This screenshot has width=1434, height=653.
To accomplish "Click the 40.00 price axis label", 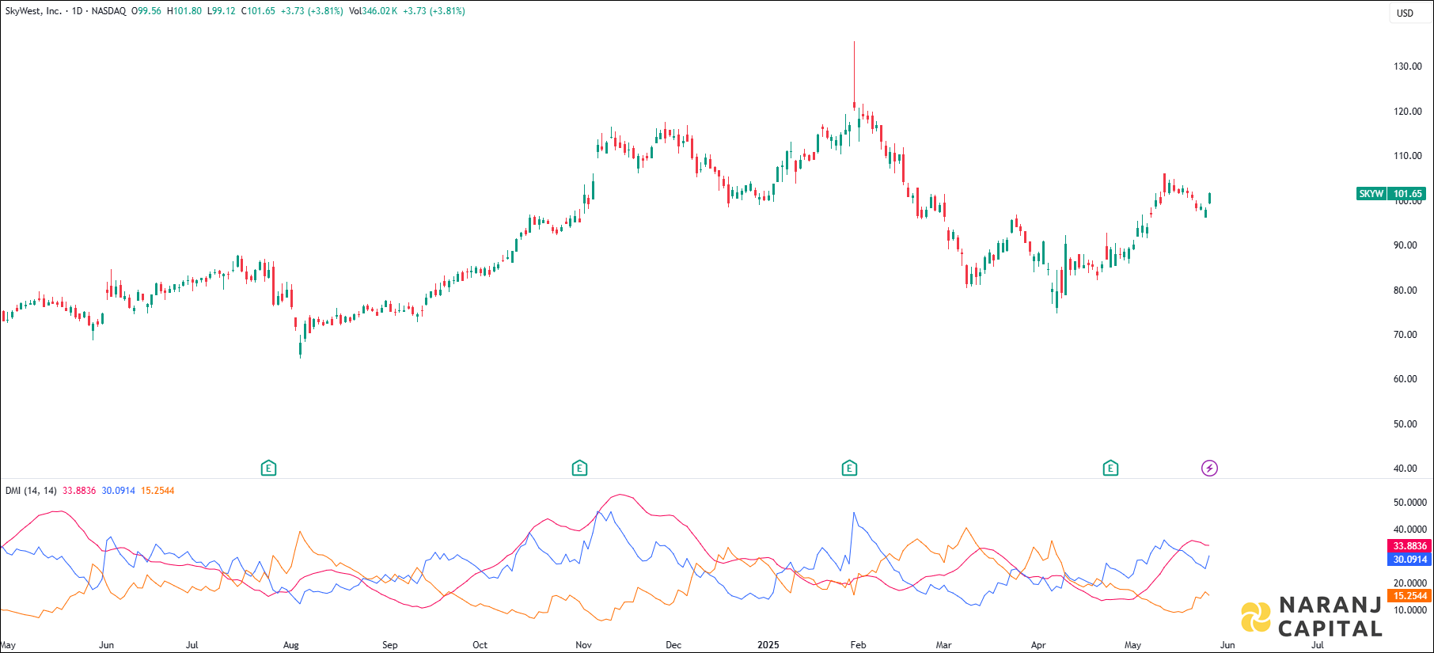I will pyautogui.click(x=1406, y=469).
